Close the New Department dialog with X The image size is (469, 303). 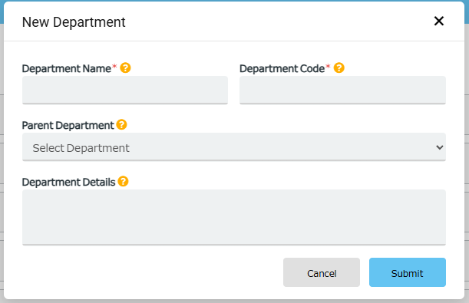439,21
